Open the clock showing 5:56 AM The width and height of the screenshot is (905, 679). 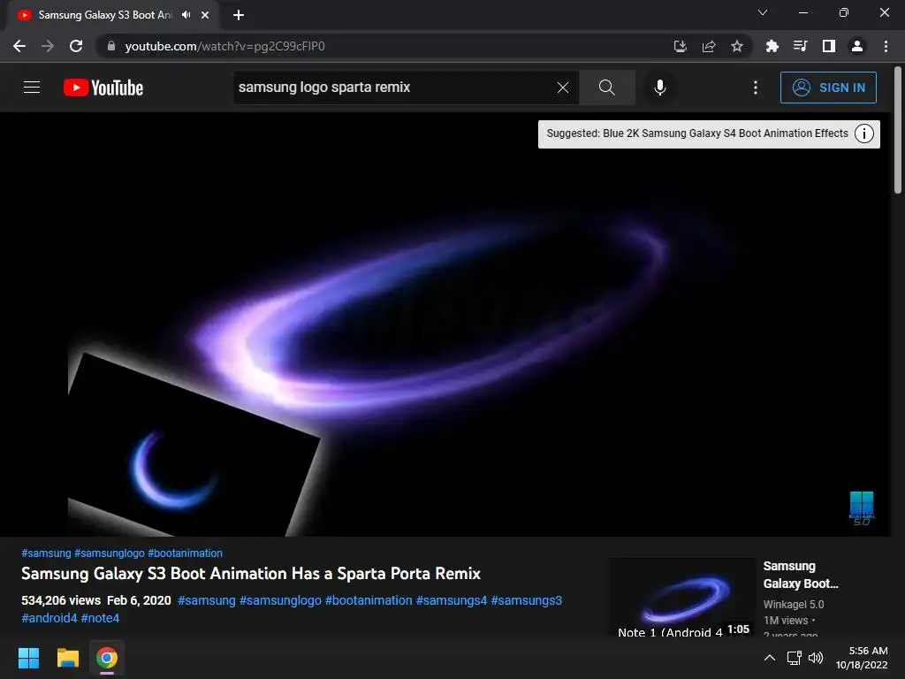[862, 658]
